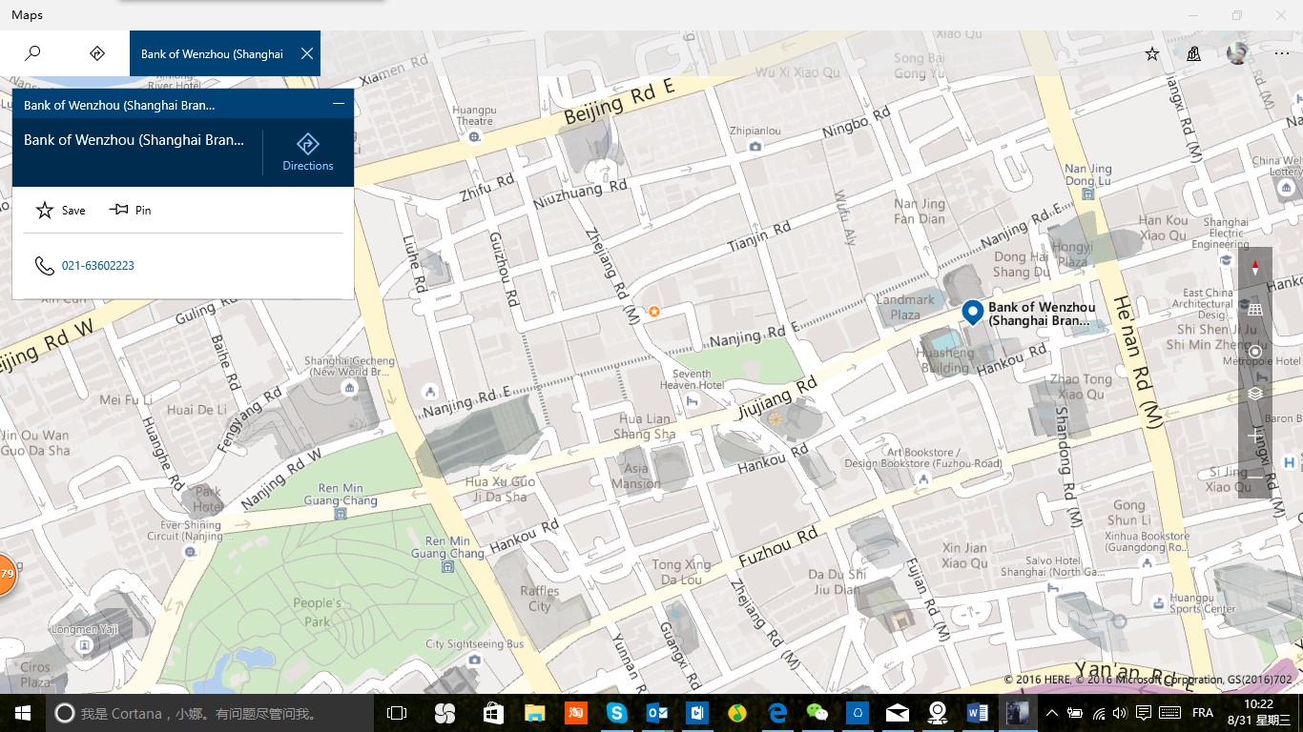Open Outlook from the taskbar
The height and width of the screenshot is (732, 1303).
657,713
